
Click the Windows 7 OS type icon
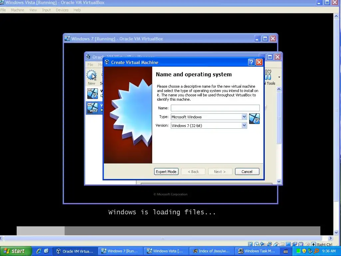(254, 119)
